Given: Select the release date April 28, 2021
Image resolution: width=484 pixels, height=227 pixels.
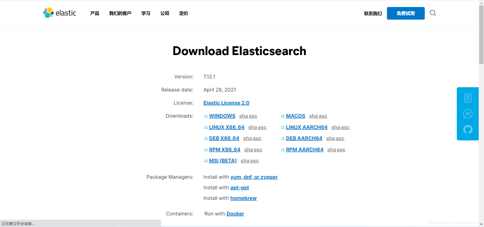Looking at the screenshot, I should click(220, 90).
